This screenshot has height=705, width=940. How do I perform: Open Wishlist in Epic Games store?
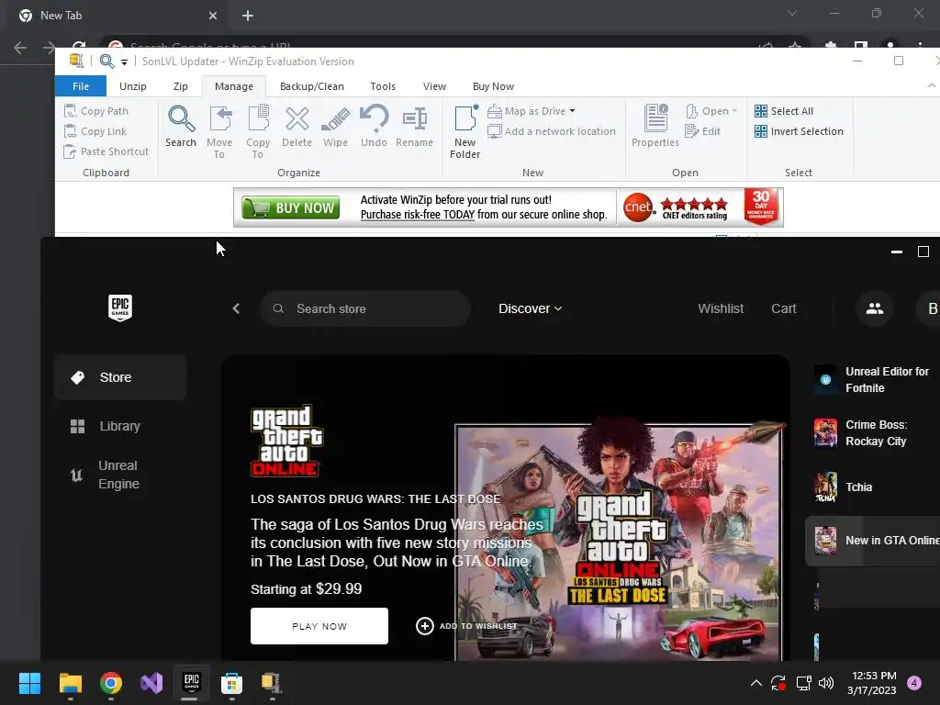click(721, 308)
